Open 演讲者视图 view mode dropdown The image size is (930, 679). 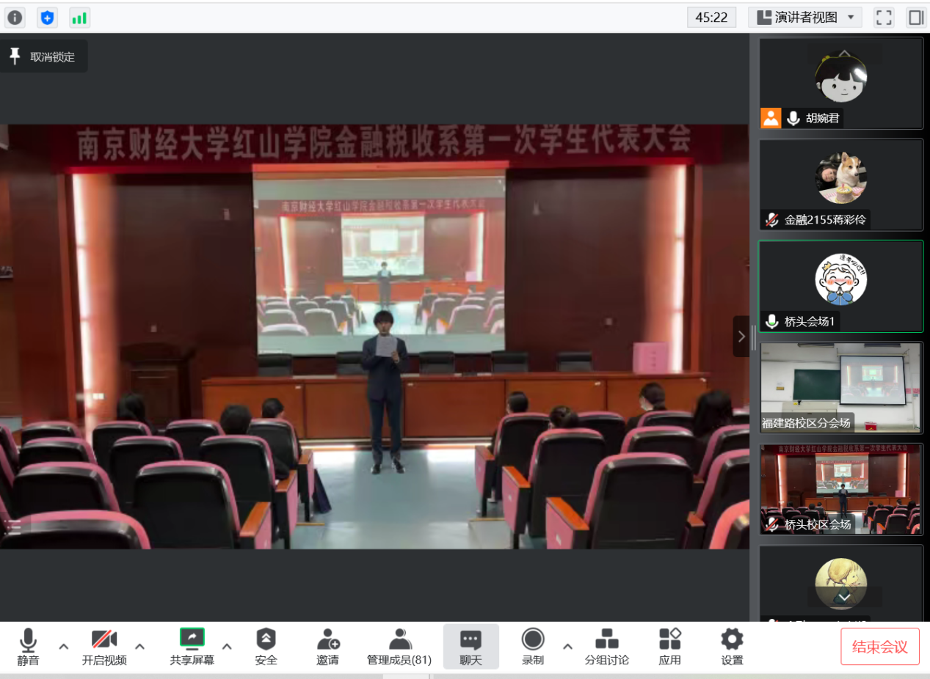click(x=805, y=18)
